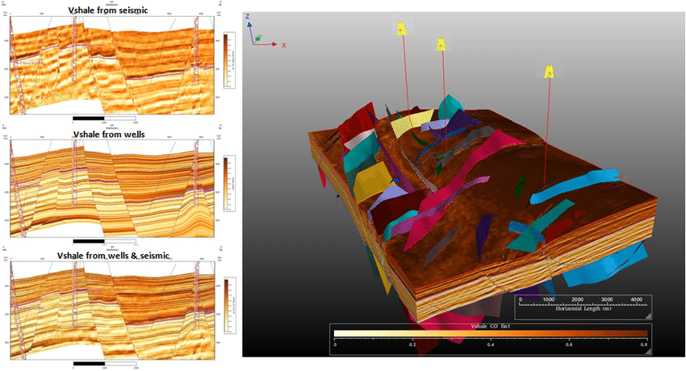The width and height of the screenshot is (686, 371).
Task: Select the rightmost yellow well marker
Action: point(550,71)
